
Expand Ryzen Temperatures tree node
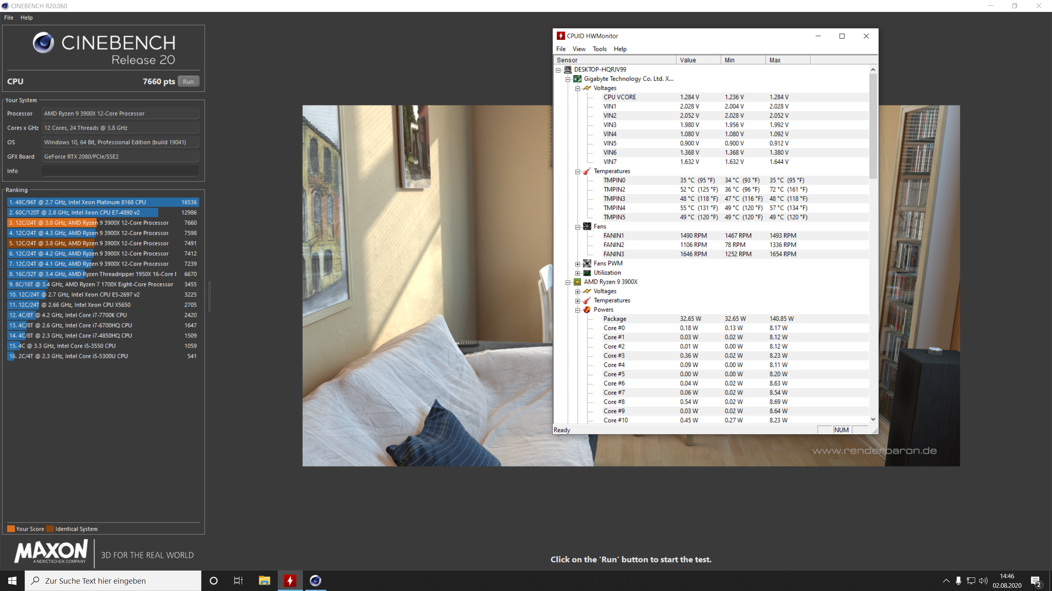[x=577, y=301]
